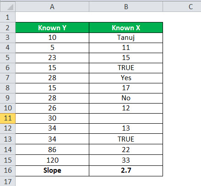
Task: Click the blank Known X cell B11
Action: [126, 118]
